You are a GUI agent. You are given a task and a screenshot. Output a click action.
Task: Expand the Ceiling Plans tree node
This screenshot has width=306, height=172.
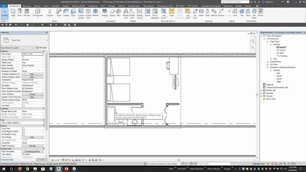(x=268, y=62)
